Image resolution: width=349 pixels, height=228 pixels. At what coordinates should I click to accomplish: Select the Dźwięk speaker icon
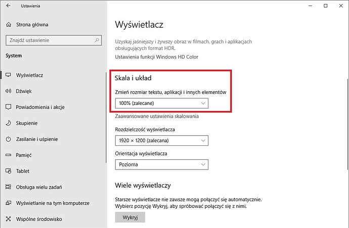point(8,91)
